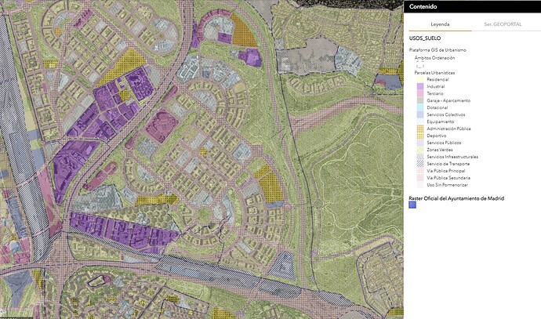Click the Servicios Colectivos legend symbol

(419, 114)
